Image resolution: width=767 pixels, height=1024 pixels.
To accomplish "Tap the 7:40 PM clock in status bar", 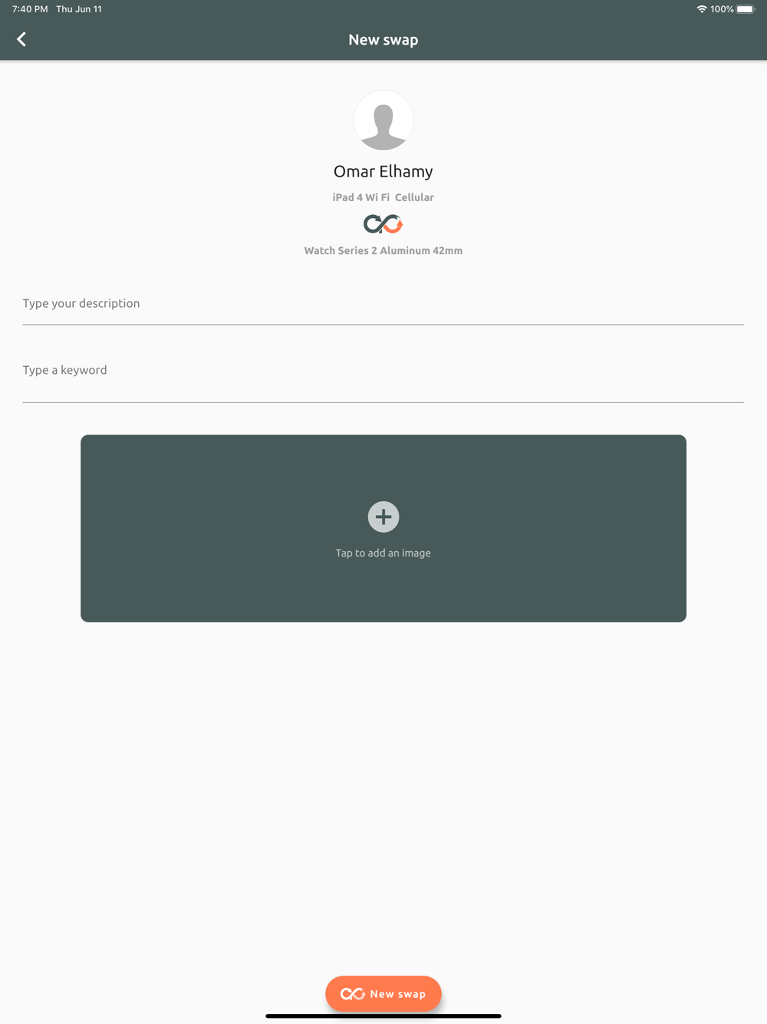I will click(30, 9).
